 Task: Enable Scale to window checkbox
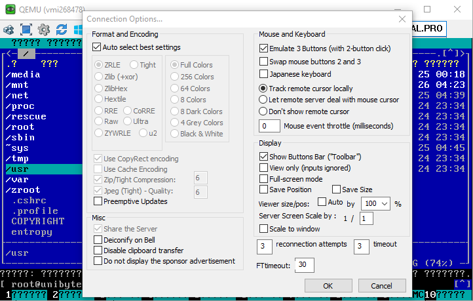(264, 229)
